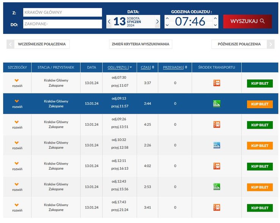Go to the previous date with the left arrow

[110, 22]
